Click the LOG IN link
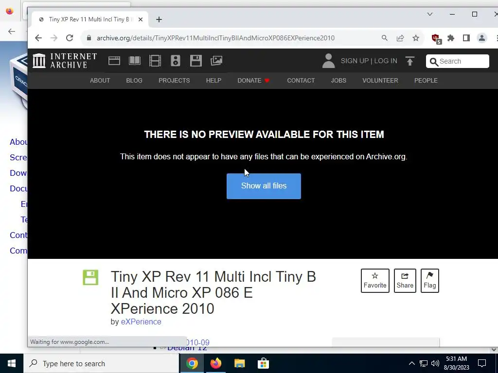This screenshot has width=498, height=373. [x=386, y=61]
